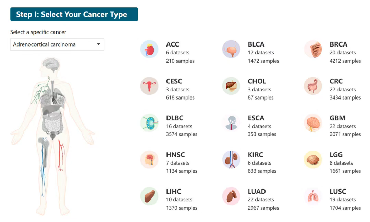Image resolution: width=370 pixels, height=222 pixels.
Task: Pick the BRCA breast tissue icon
Action: [x=313, y=49]
